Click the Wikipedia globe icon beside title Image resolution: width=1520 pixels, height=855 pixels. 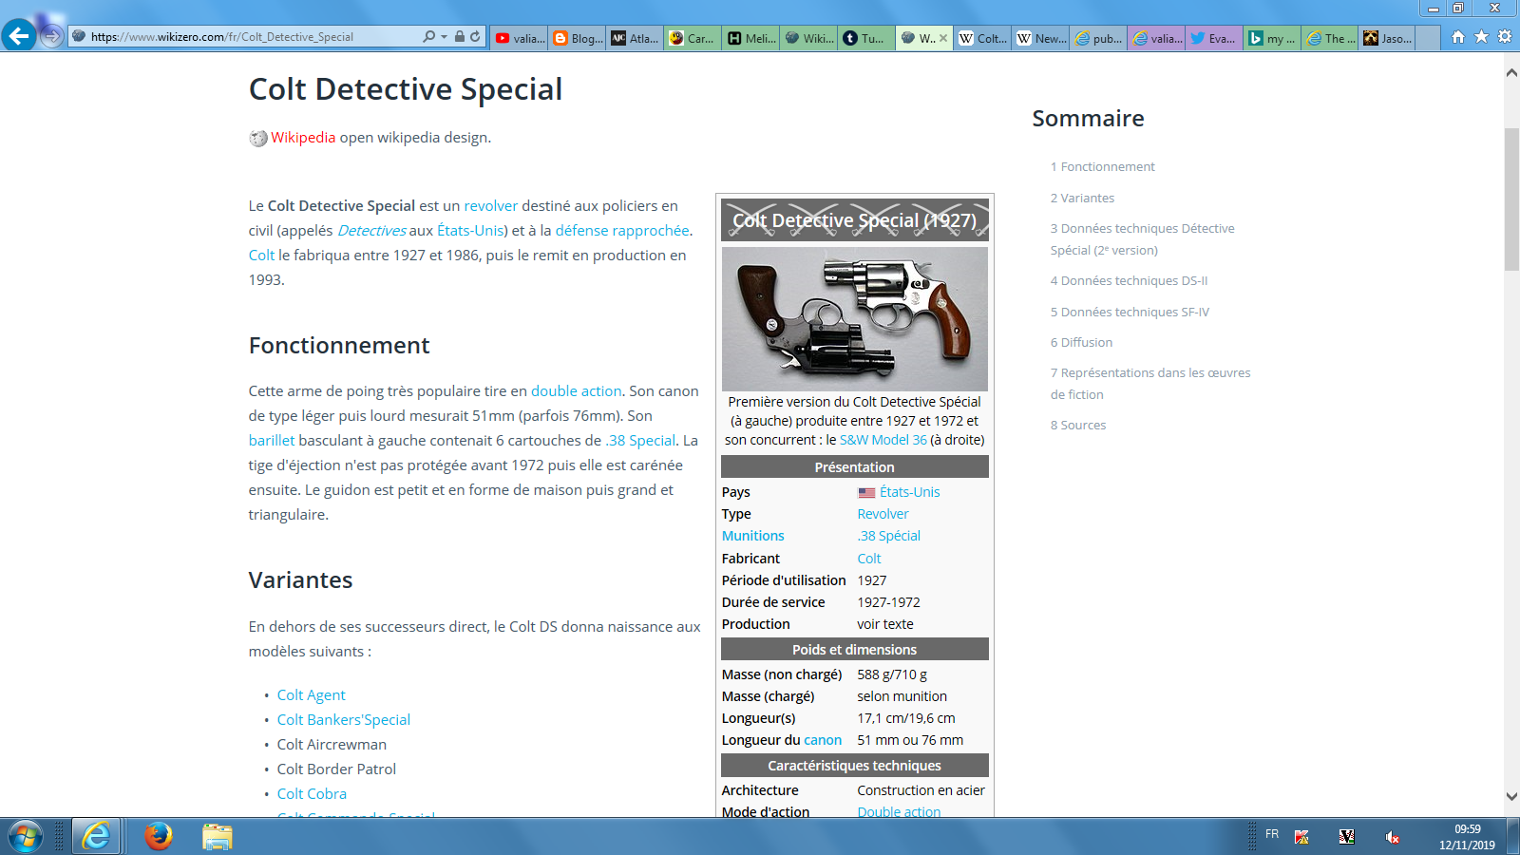258,138
